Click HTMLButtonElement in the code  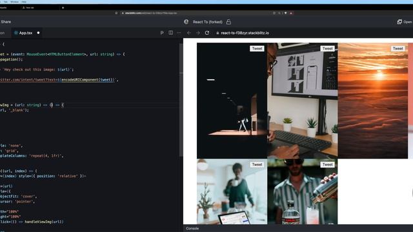[x=66, y=54]
